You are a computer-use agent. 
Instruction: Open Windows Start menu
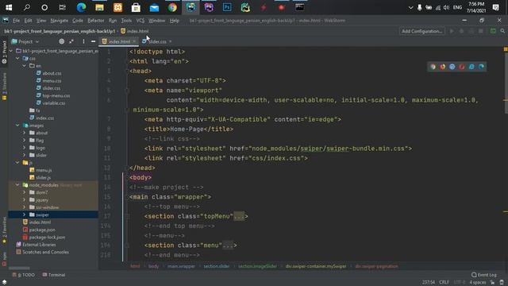[9, 7]
